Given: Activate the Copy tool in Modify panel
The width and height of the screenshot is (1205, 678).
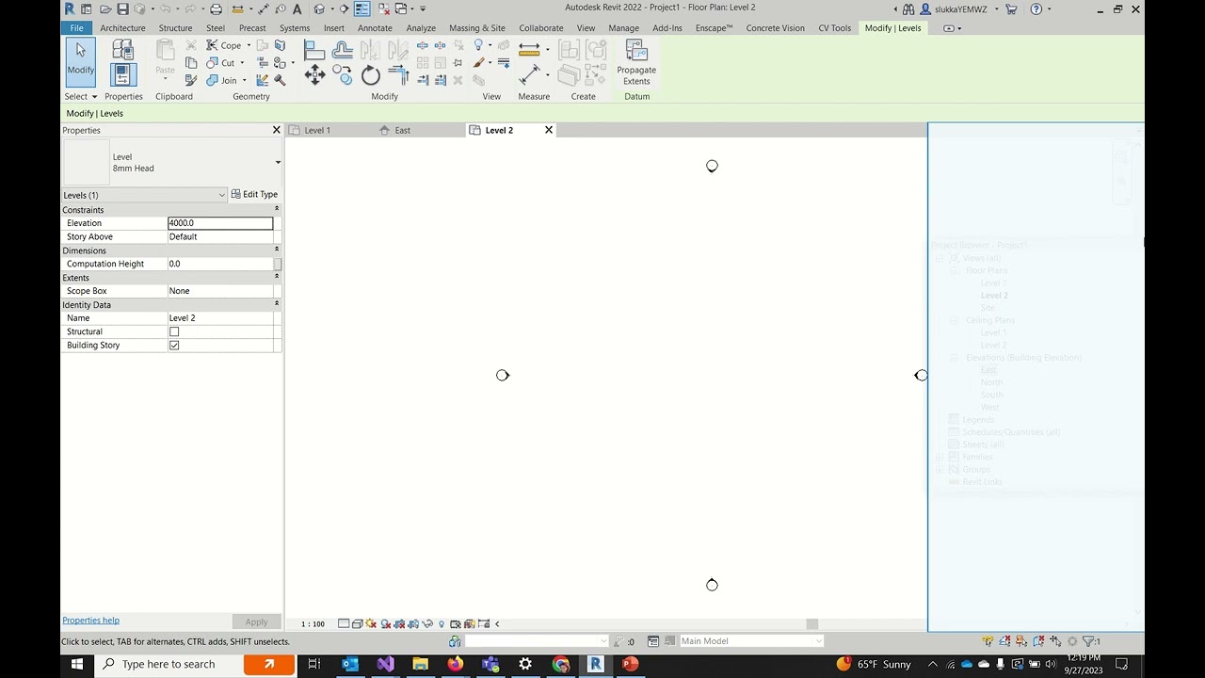Looking at the screenshot, I should click(x=343, y=75).
